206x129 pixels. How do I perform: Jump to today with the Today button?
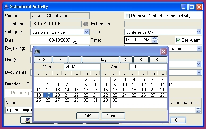coord(101,60)
